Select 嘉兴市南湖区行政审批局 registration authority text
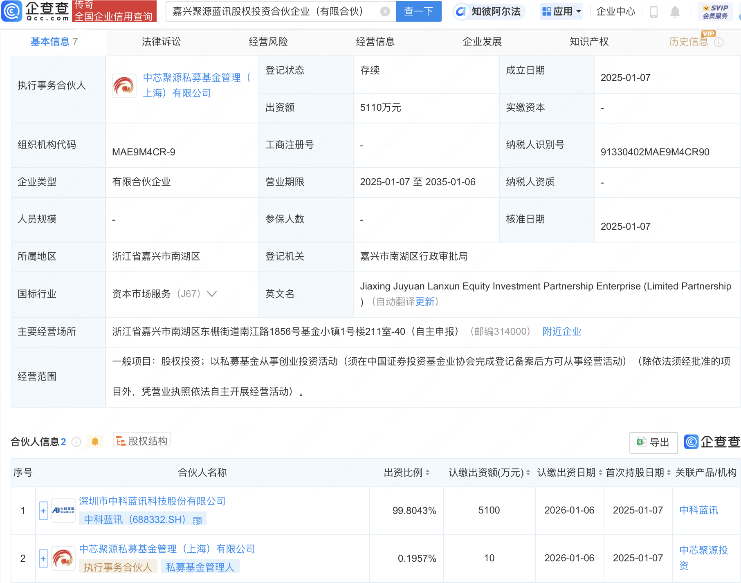The height and width of the screenshot is (583, 741). [414, 256]
